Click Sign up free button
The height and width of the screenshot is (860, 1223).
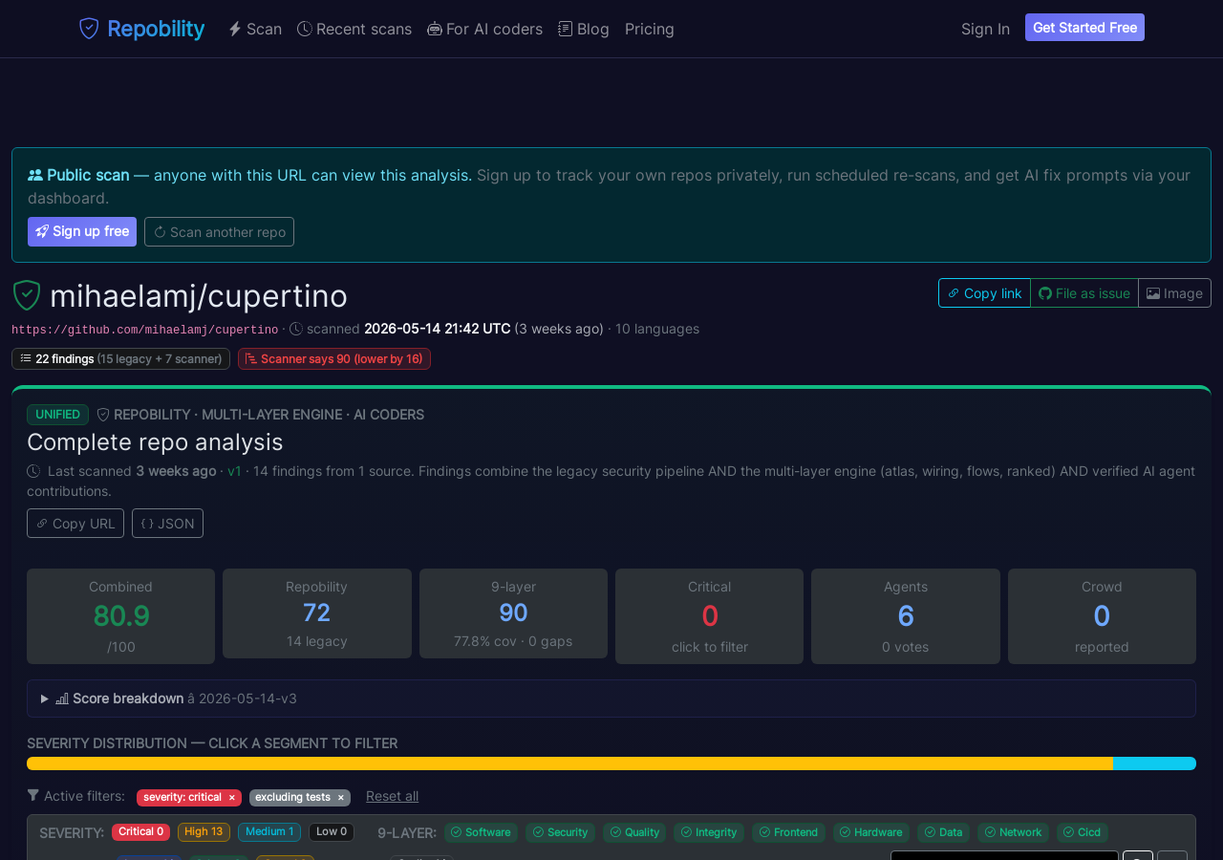(82, 231)
